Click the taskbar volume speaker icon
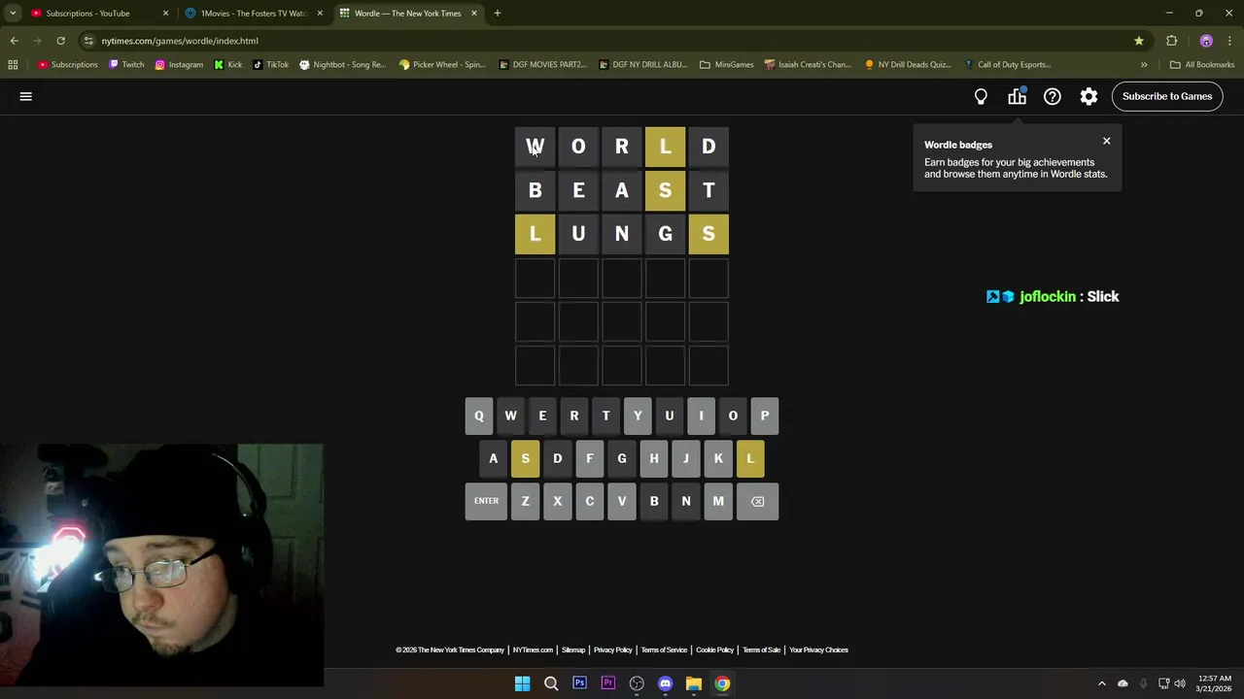 tap(1180, 683)
